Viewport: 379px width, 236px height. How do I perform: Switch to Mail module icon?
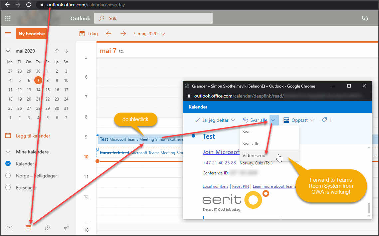tap(9, 228)
